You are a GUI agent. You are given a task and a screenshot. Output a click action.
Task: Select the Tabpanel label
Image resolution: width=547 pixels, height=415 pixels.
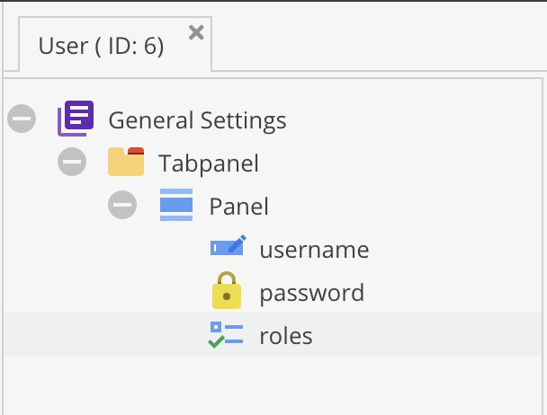coord(209,163)
